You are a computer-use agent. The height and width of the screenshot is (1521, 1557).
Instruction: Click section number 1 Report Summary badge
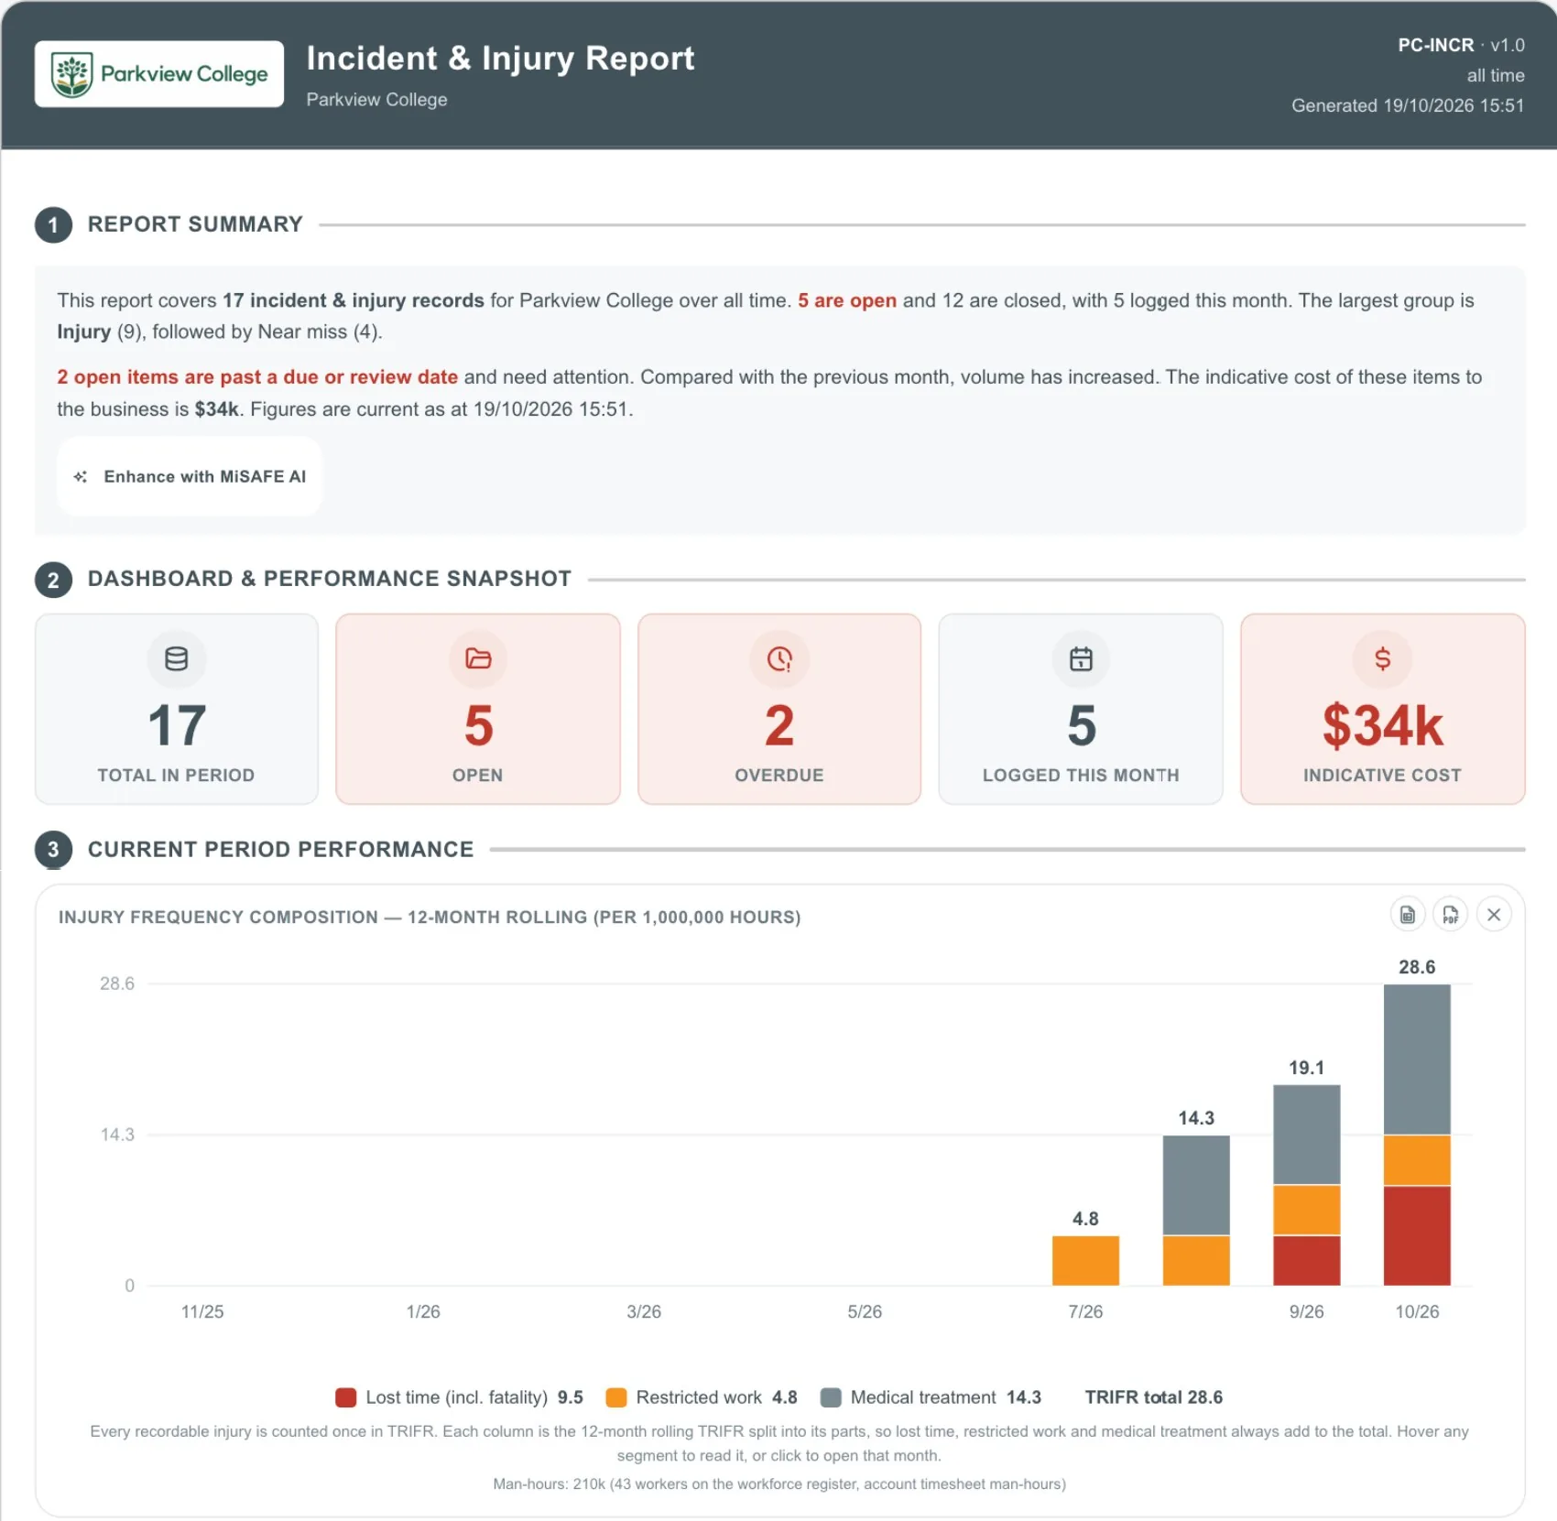(53, 225)
